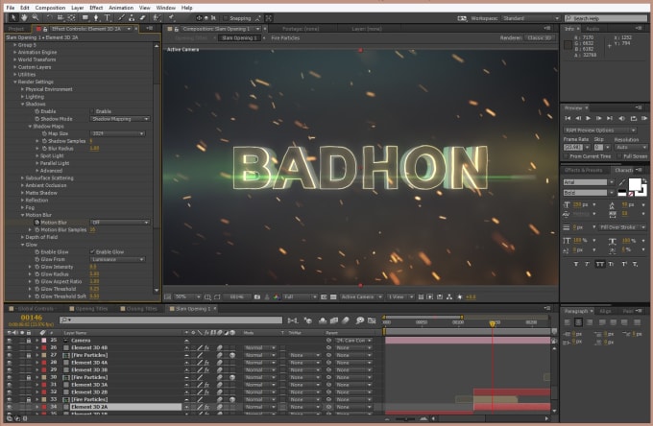Viewport: 653px width, 426px height.
Task: Hide the Camera layer
Action: pos(10,340)
